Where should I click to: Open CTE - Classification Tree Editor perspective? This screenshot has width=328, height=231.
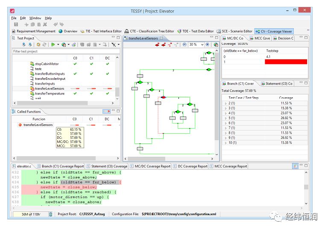(149, 31)
